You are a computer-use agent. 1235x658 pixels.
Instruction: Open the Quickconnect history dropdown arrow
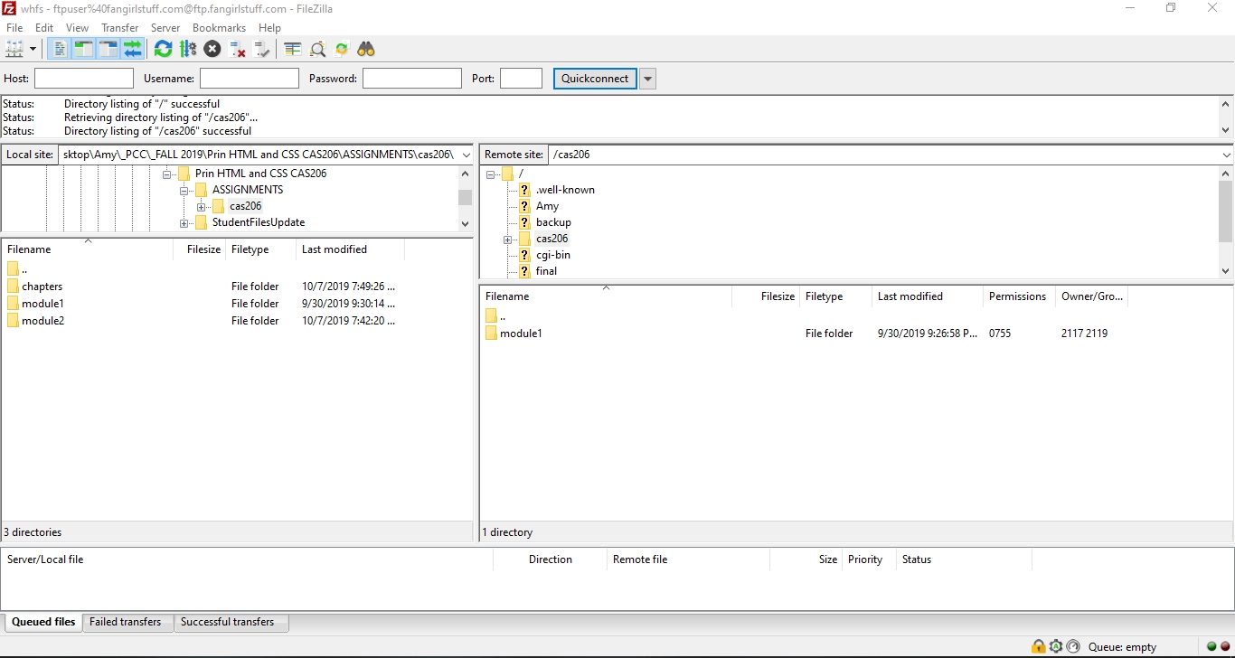tap(647, 79)
